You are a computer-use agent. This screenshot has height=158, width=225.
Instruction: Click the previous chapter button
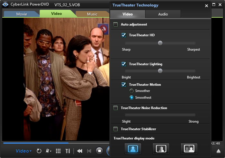coord(89,151)
